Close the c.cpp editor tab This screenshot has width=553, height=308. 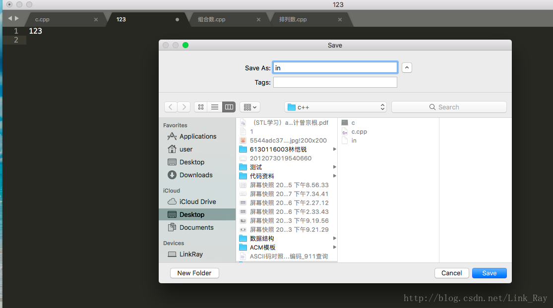96,19
